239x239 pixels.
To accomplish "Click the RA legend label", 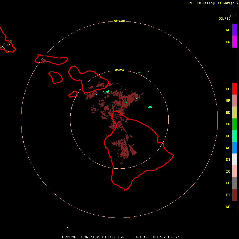I will click(228, 136).
